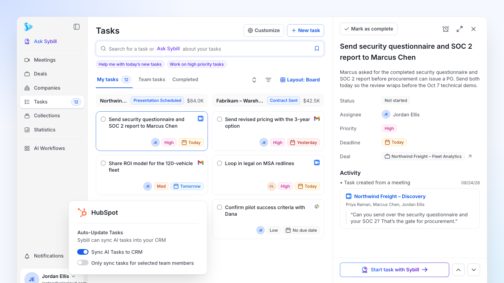The height and width of the screenshot is (283, 504).
Task: Click the Slack icon on the Confirm pilot card
Action: (x=317, y=207)
